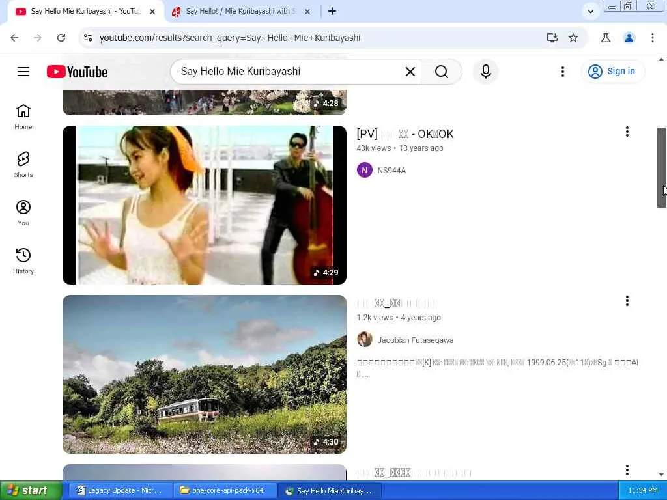
Task: Play the 4:29 bass player video thumbnail
Action: coord(204,205)
